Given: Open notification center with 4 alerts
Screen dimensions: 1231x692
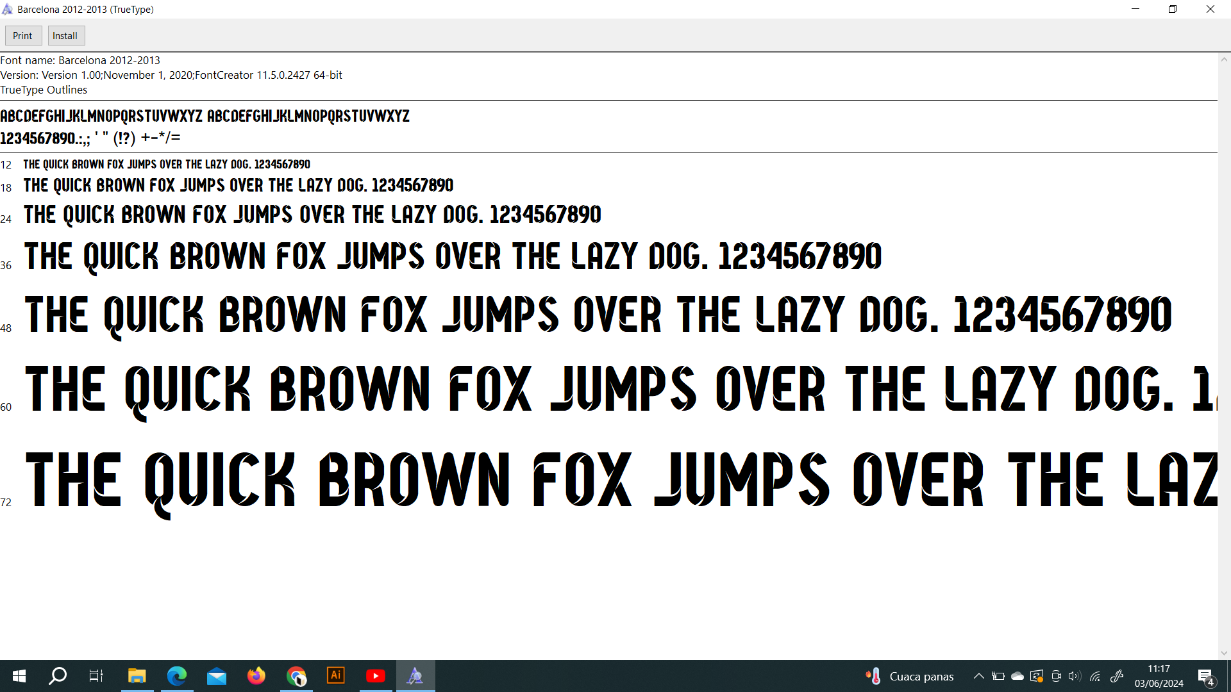Looking at the screenshot, I should [x=1205, y=677].
